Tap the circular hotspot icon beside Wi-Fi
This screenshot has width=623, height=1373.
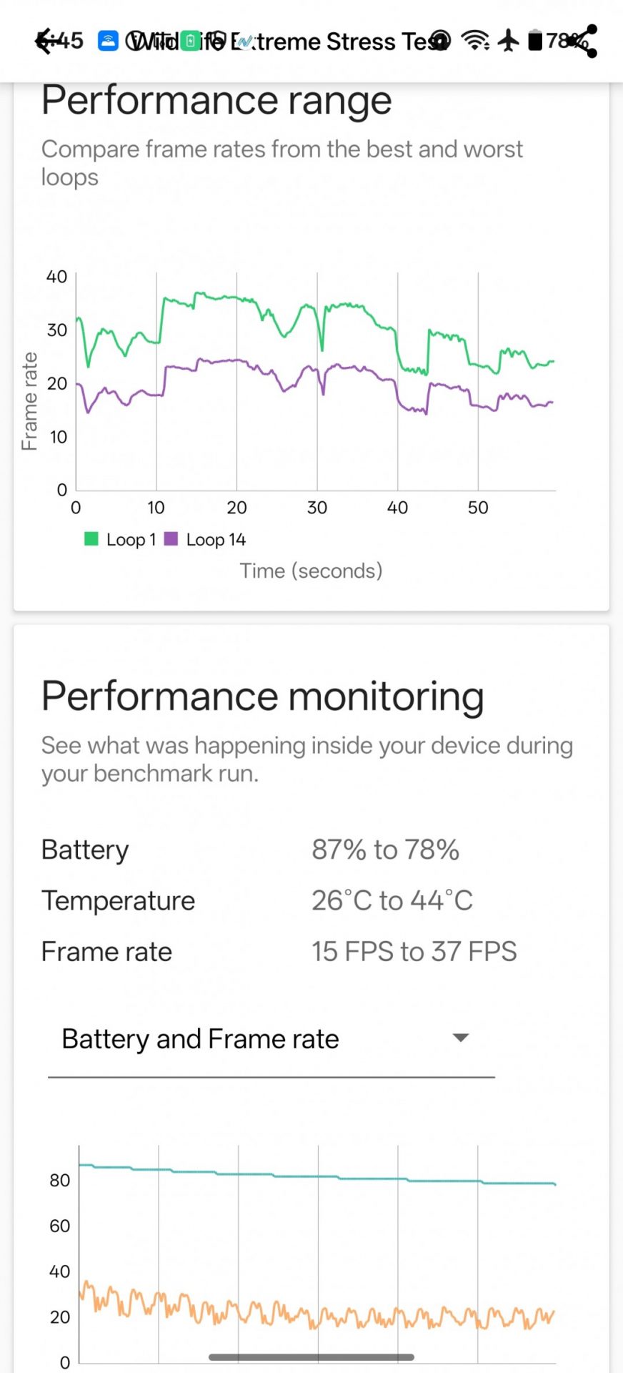(x=442, y=41)
